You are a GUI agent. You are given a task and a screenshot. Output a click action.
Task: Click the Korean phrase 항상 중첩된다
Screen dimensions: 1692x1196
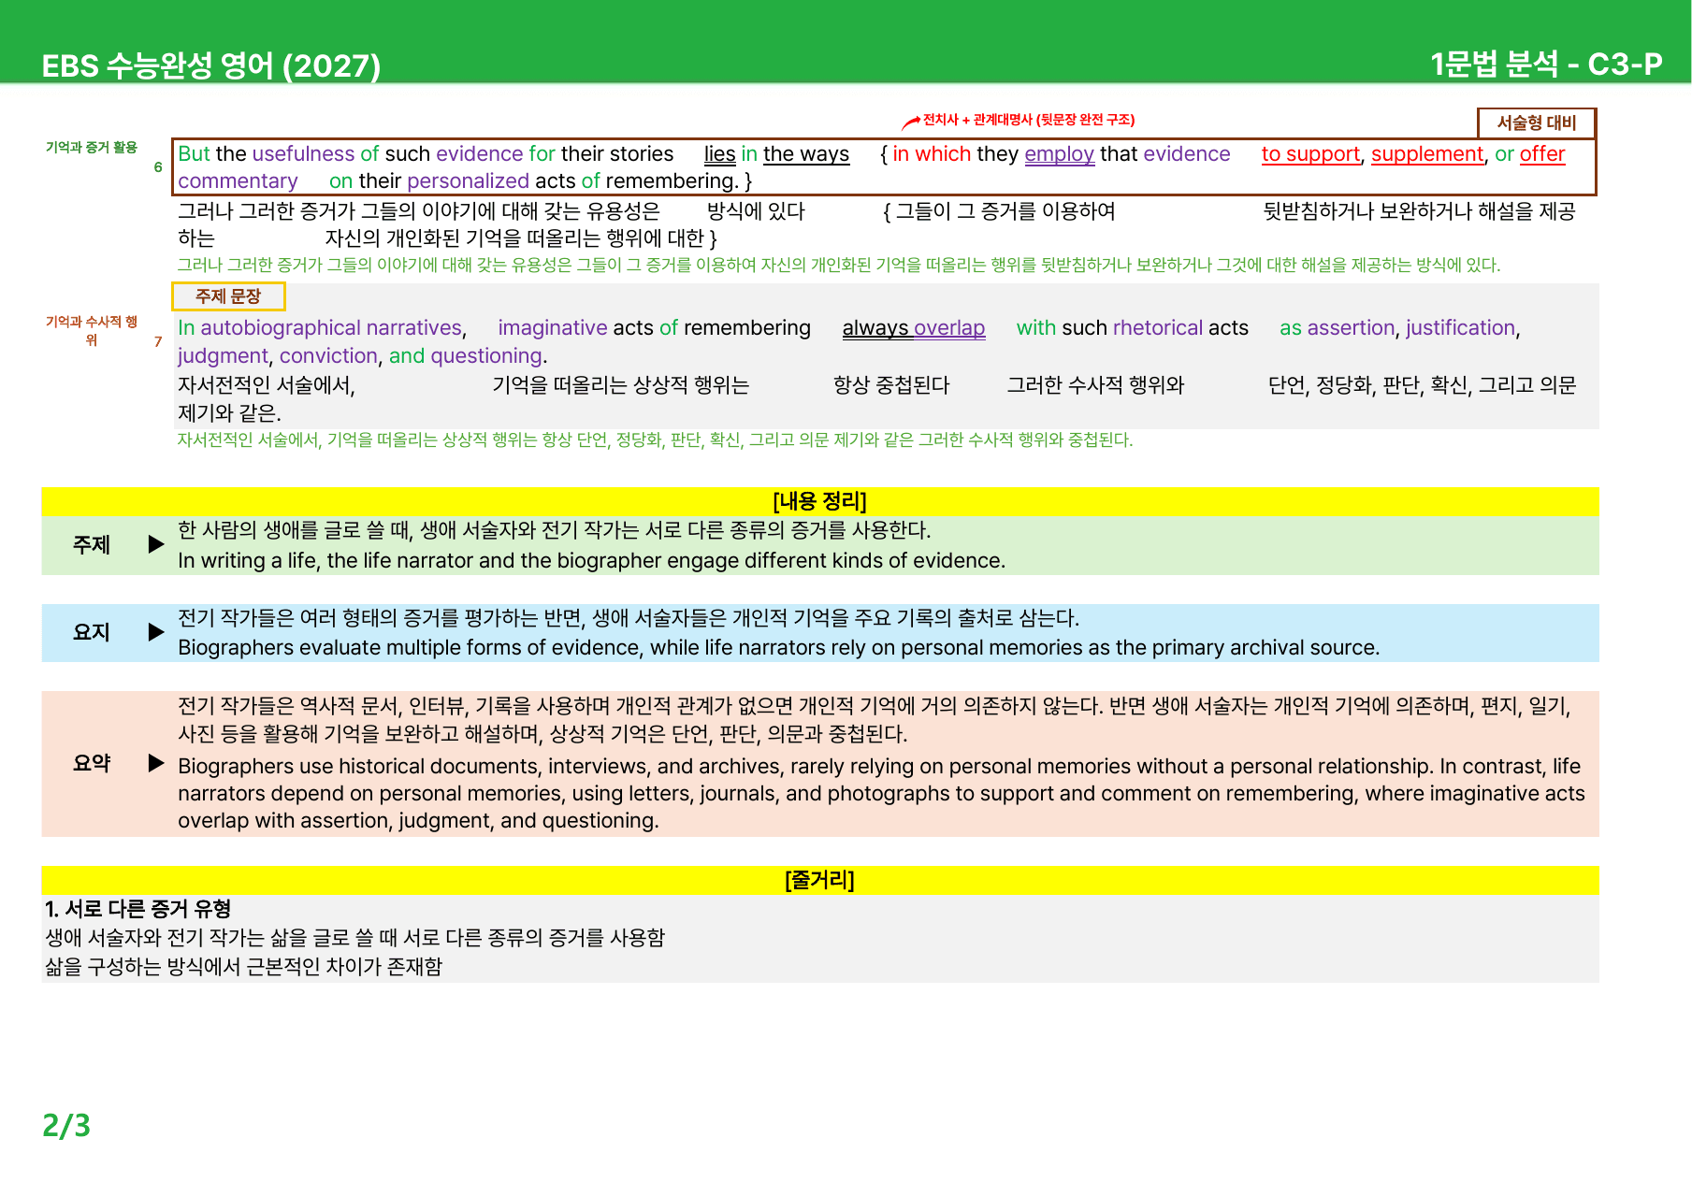[x=891, y=385]
